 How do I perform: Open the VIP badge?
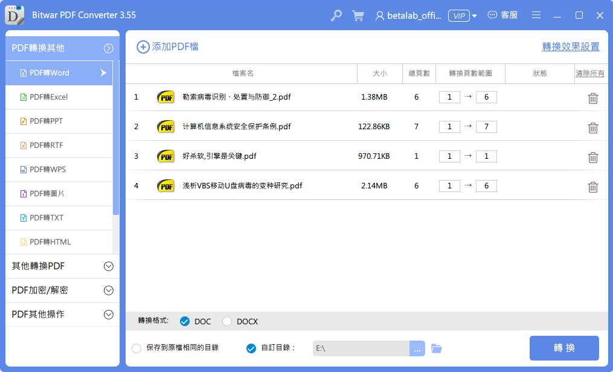(x=458, y=16)
